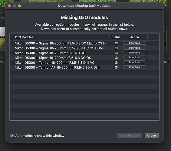Viewport: 171px width, 151px height.
Task: Click the red close window button
Action: 9,6
